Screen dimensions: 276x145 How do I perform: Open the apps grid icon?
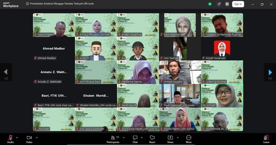click(x=227, y=4)
